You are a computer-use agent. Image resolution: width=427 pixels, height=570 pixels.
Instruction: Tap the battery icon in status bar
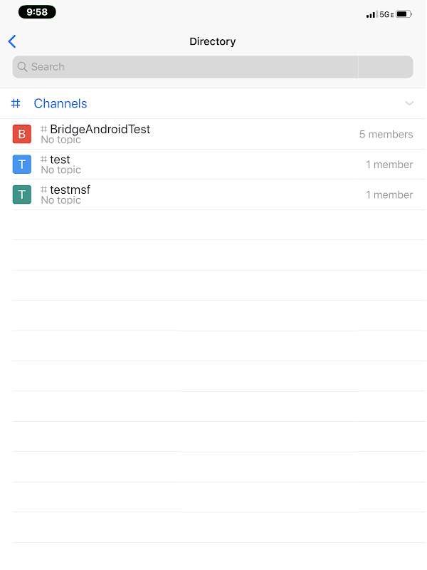coord(404,14)
